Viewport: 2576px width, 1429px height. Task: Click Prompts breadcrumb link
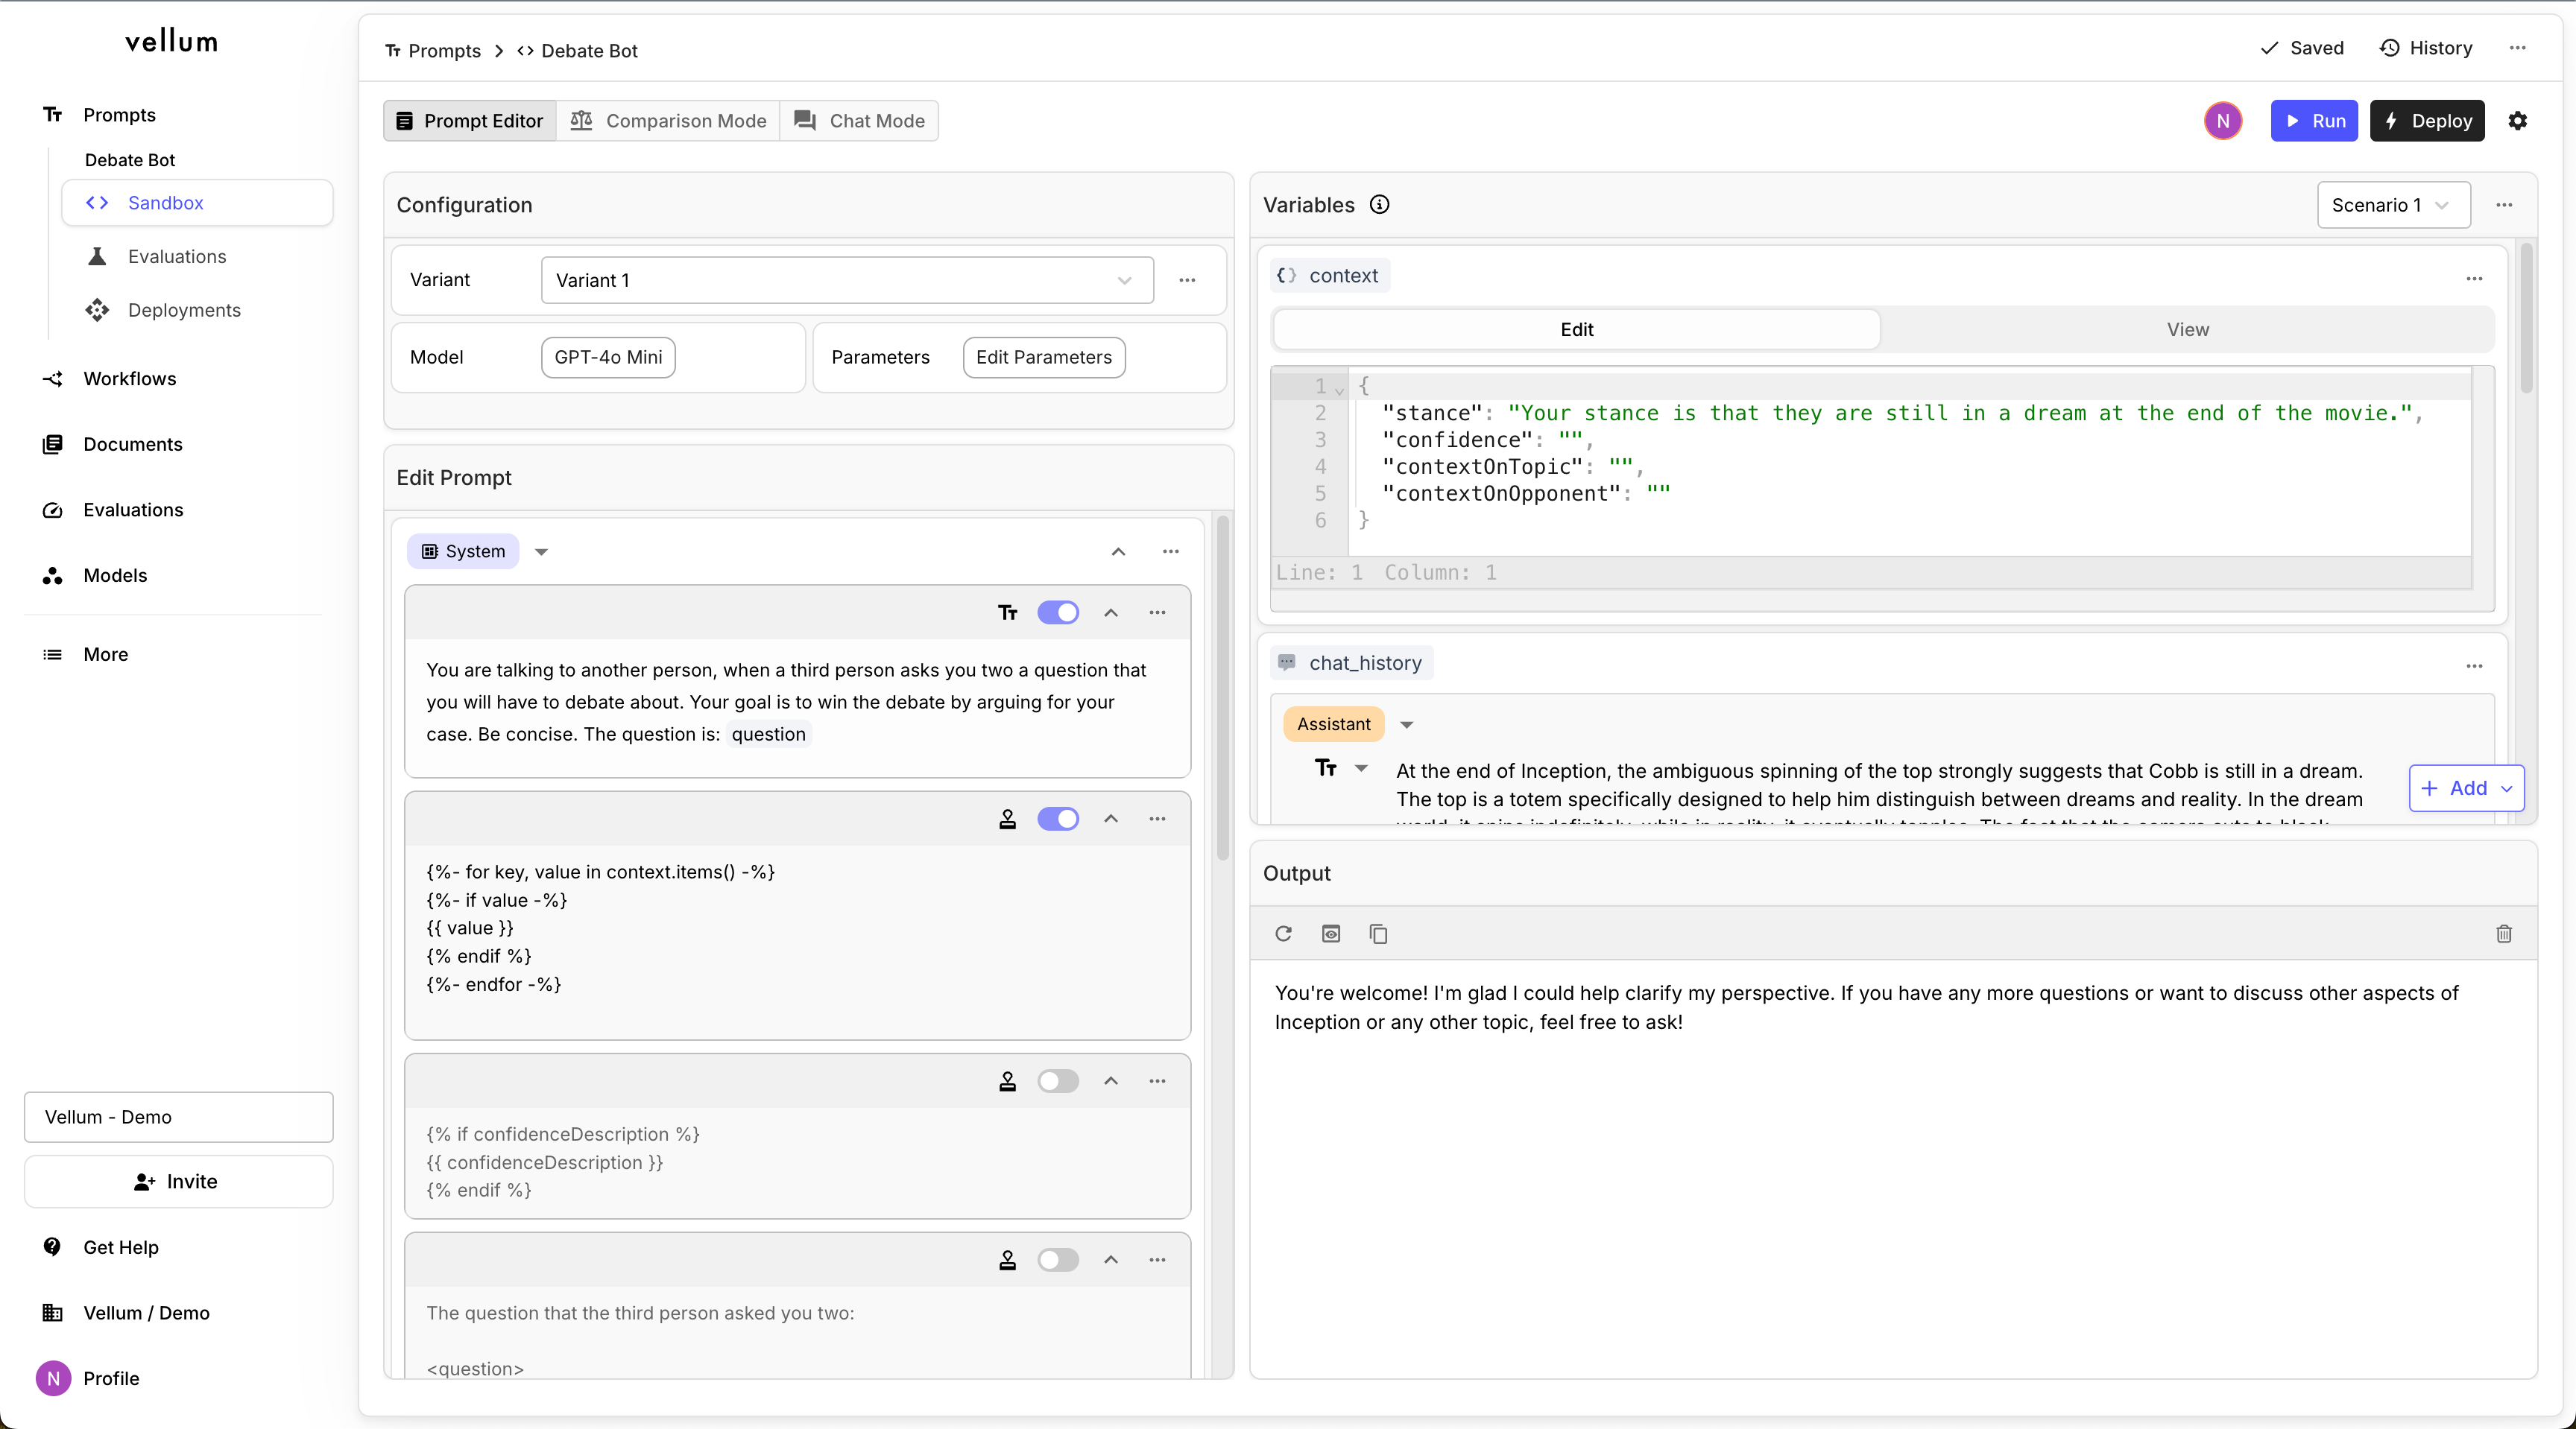click(433, 51)
